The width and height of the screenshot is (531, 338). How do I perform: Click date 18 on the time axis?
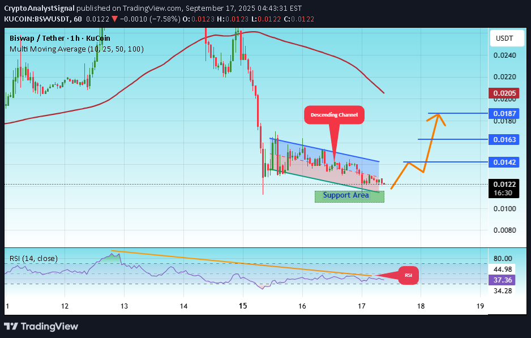(421, 306)
